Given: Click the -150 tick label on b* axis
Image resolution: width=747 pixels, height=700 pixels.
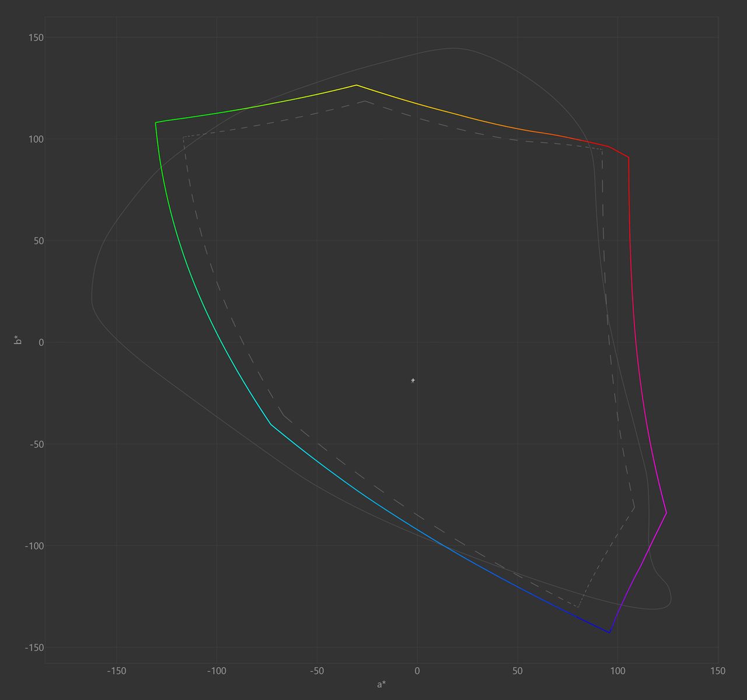Looking at the screenshot, I should tap(34, 647).
